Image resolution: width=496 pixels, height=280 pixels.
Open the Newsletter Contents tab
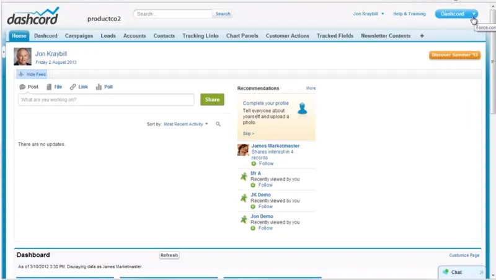pyautogui.click(x=386, y=36)
